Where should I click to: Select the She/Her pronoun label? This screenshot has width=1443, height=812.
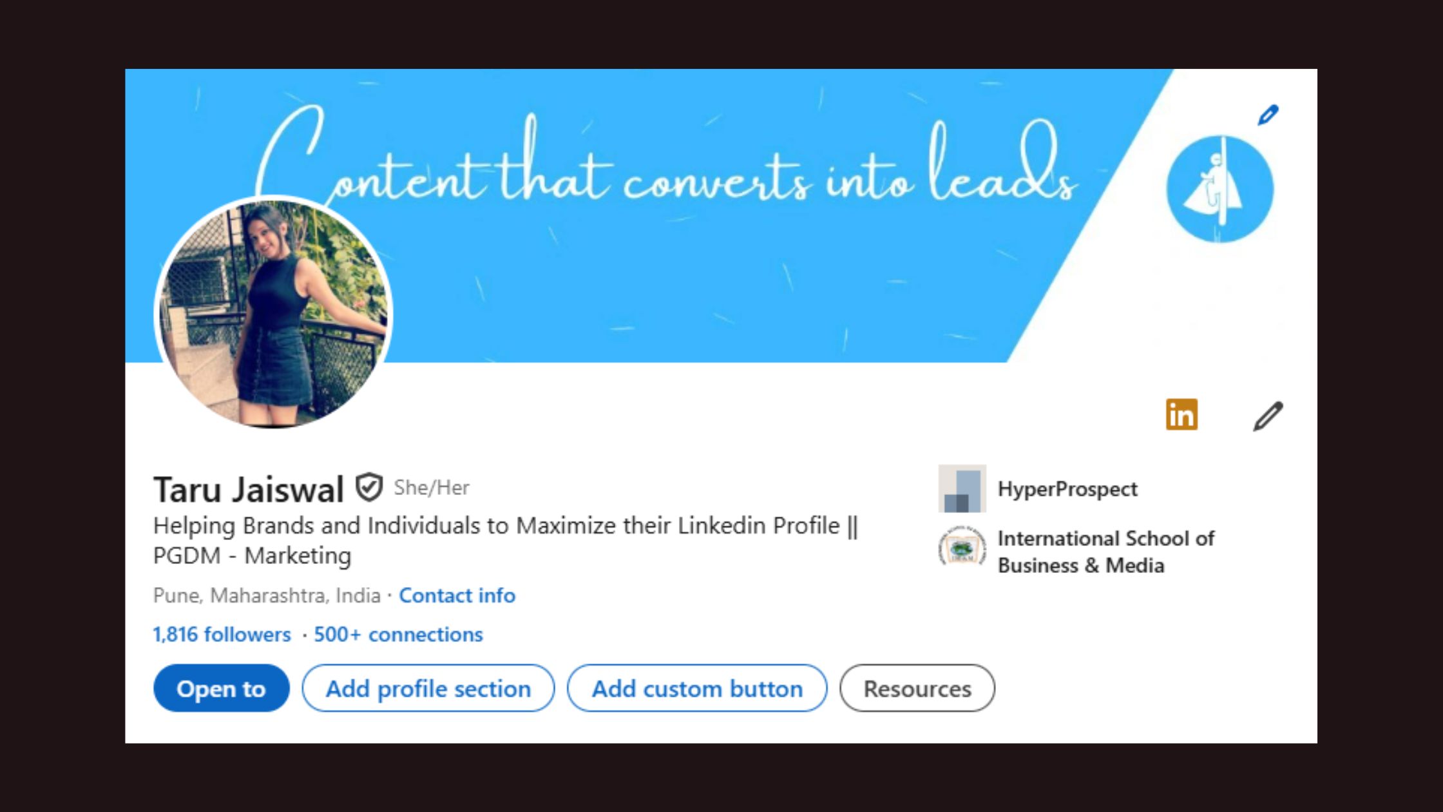pyautogui.click(x=430, y=488)
